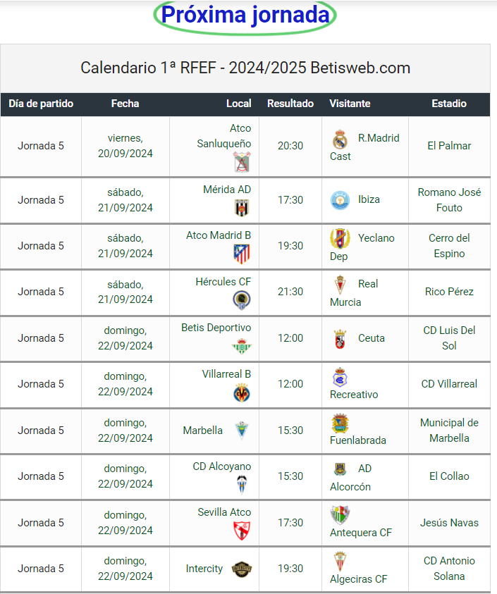497x594 pixels.
Task: Click the CD Alcoyano team name
Action: pyautogui.click(x=222, y=466)
